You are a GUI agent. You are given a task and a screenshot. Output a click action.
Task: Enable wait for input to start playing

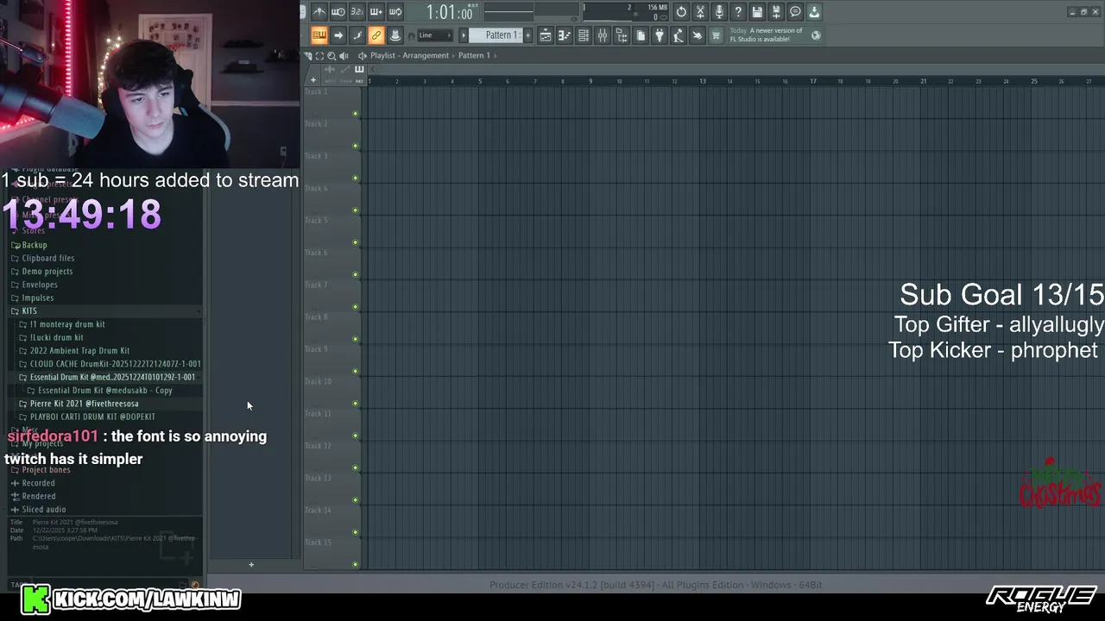338,12
